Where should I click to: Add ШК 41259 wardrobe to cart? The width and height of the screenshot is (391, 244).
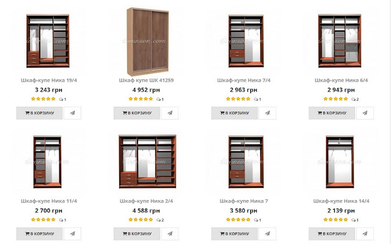(x=136, y=113)
